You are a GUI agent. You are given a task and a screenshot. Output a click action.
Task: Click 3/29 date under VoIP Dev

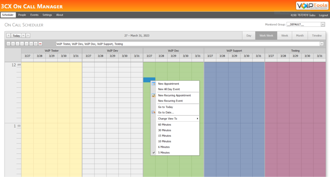coord(112,56)
